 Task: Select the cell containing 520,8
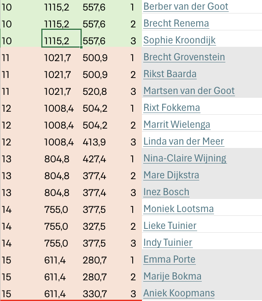pos(95,91)
